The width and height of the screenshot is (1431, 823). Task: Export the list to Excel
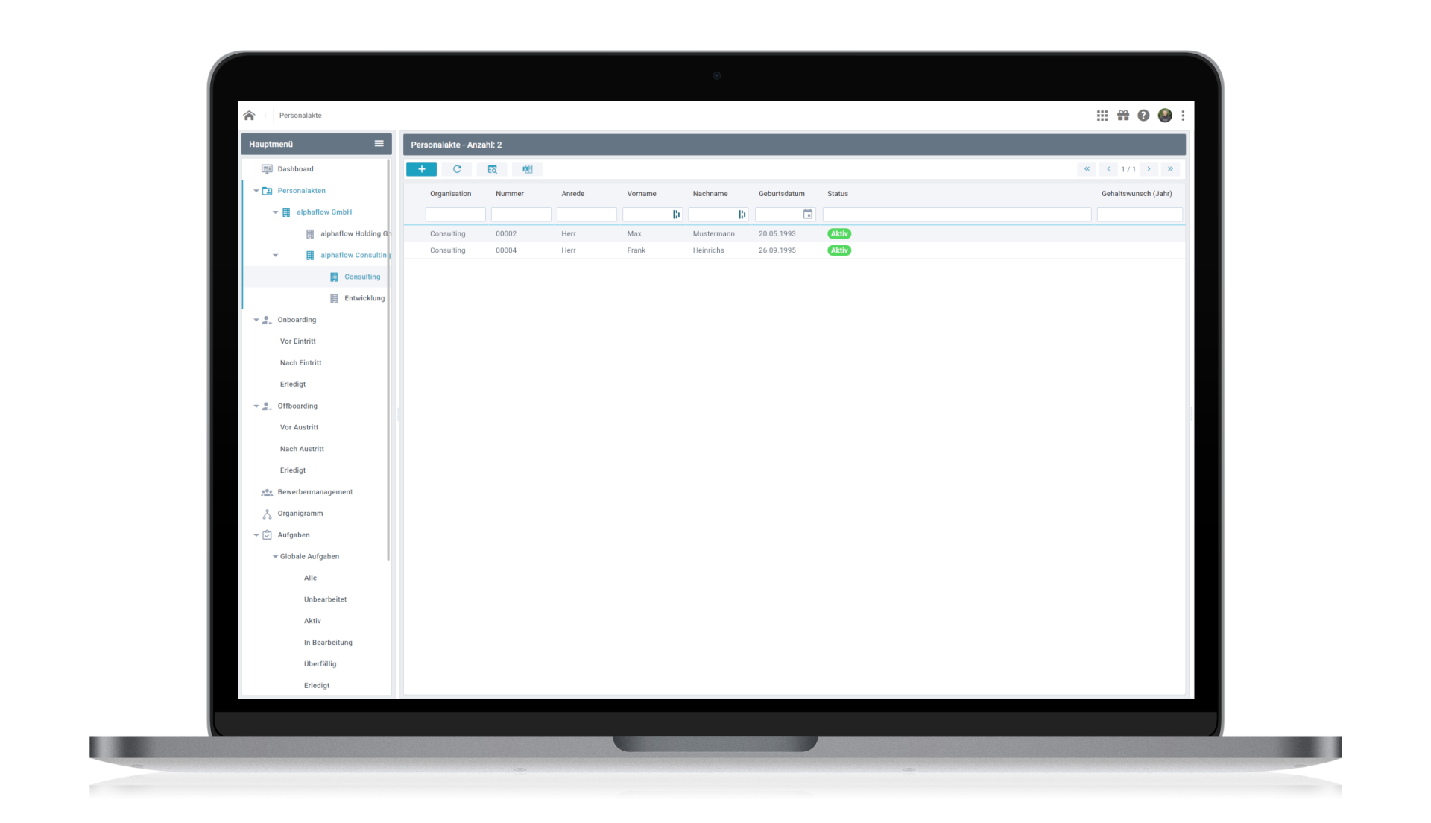527,169
